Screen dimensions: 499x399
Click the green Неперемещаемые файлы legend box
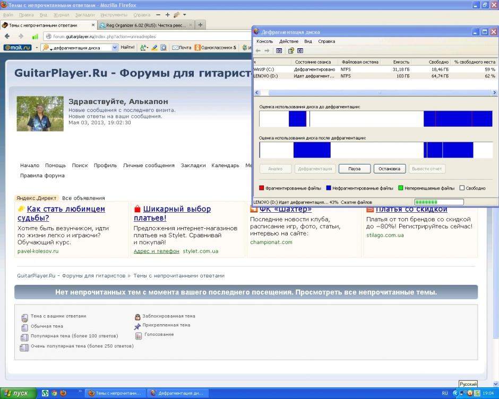coord(401,188)
